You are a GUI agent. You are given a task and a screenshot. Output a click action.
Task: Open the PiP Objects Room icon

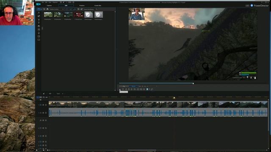point(39,16)
